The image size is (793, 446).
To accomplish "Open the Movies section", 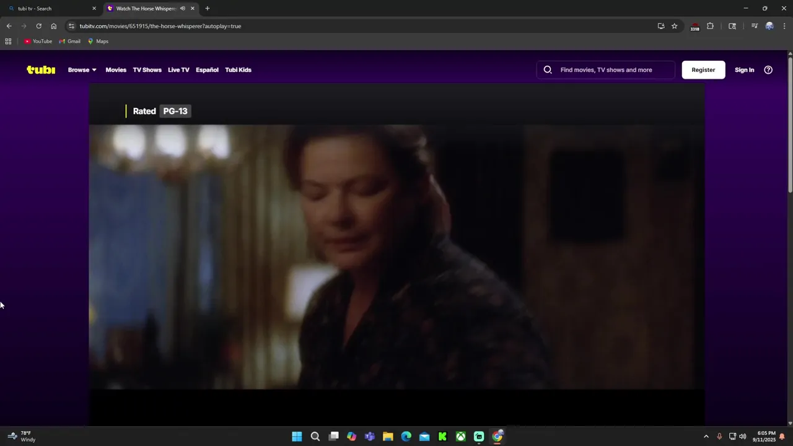I will 116,70.
